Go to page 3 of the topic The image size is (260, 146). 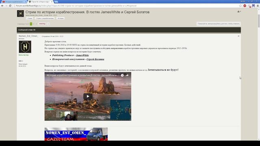point(36,24)
